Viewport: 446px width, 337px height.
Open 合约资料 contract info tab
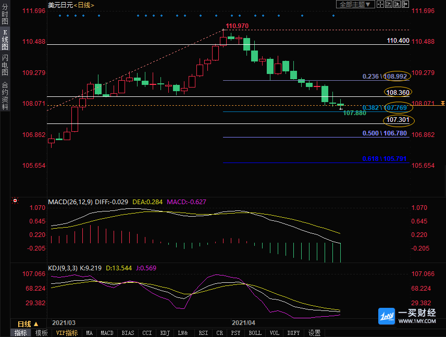click(5, 96)
